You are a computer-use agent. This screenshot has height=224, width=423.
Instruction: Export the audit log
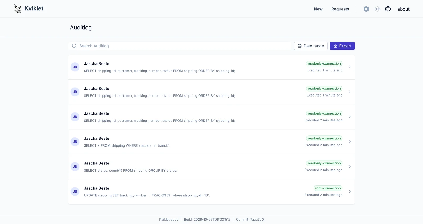tap(342, 46)
